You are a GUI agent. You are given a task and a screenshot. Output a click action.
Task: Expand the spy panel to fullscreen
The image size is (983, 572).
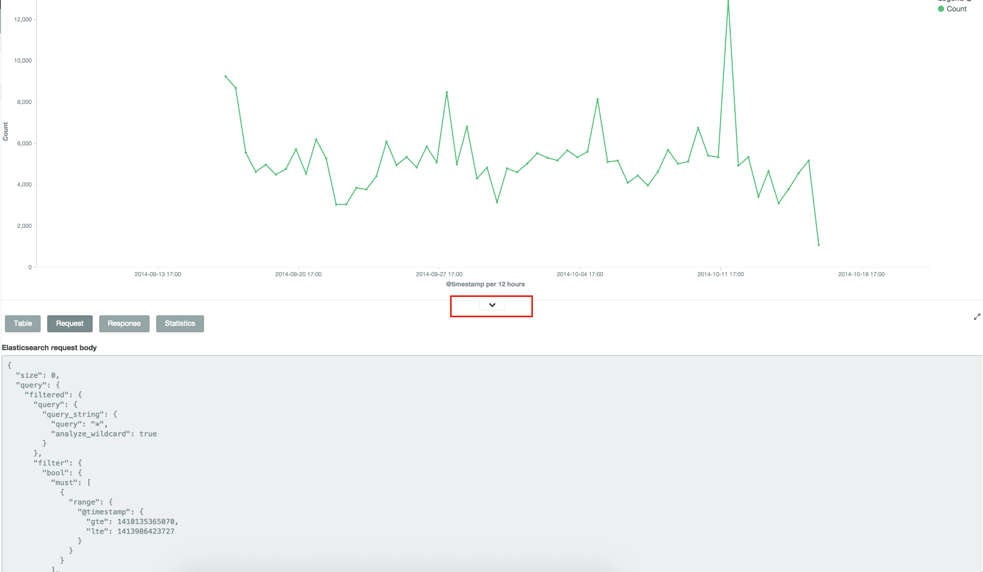[x=977, y=317]
